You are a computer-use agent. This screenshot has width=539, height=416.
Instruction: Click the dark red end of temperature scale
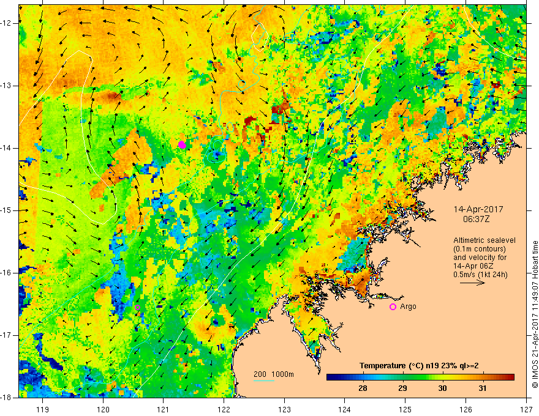510,377
